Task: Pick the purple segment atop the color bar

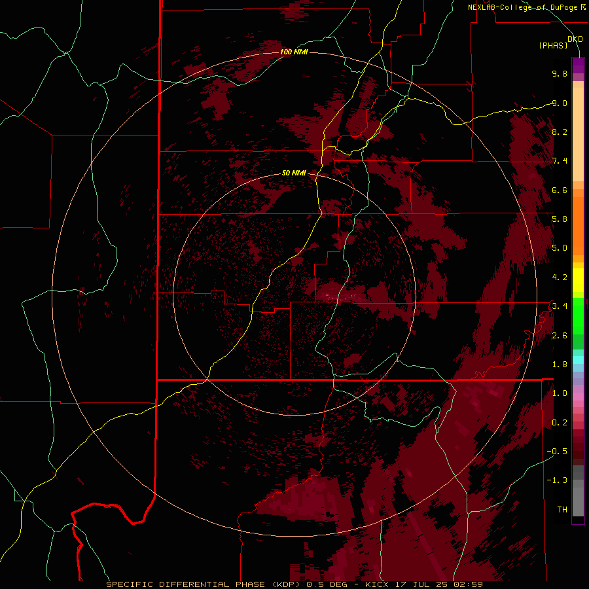Action: click(578, 65)
